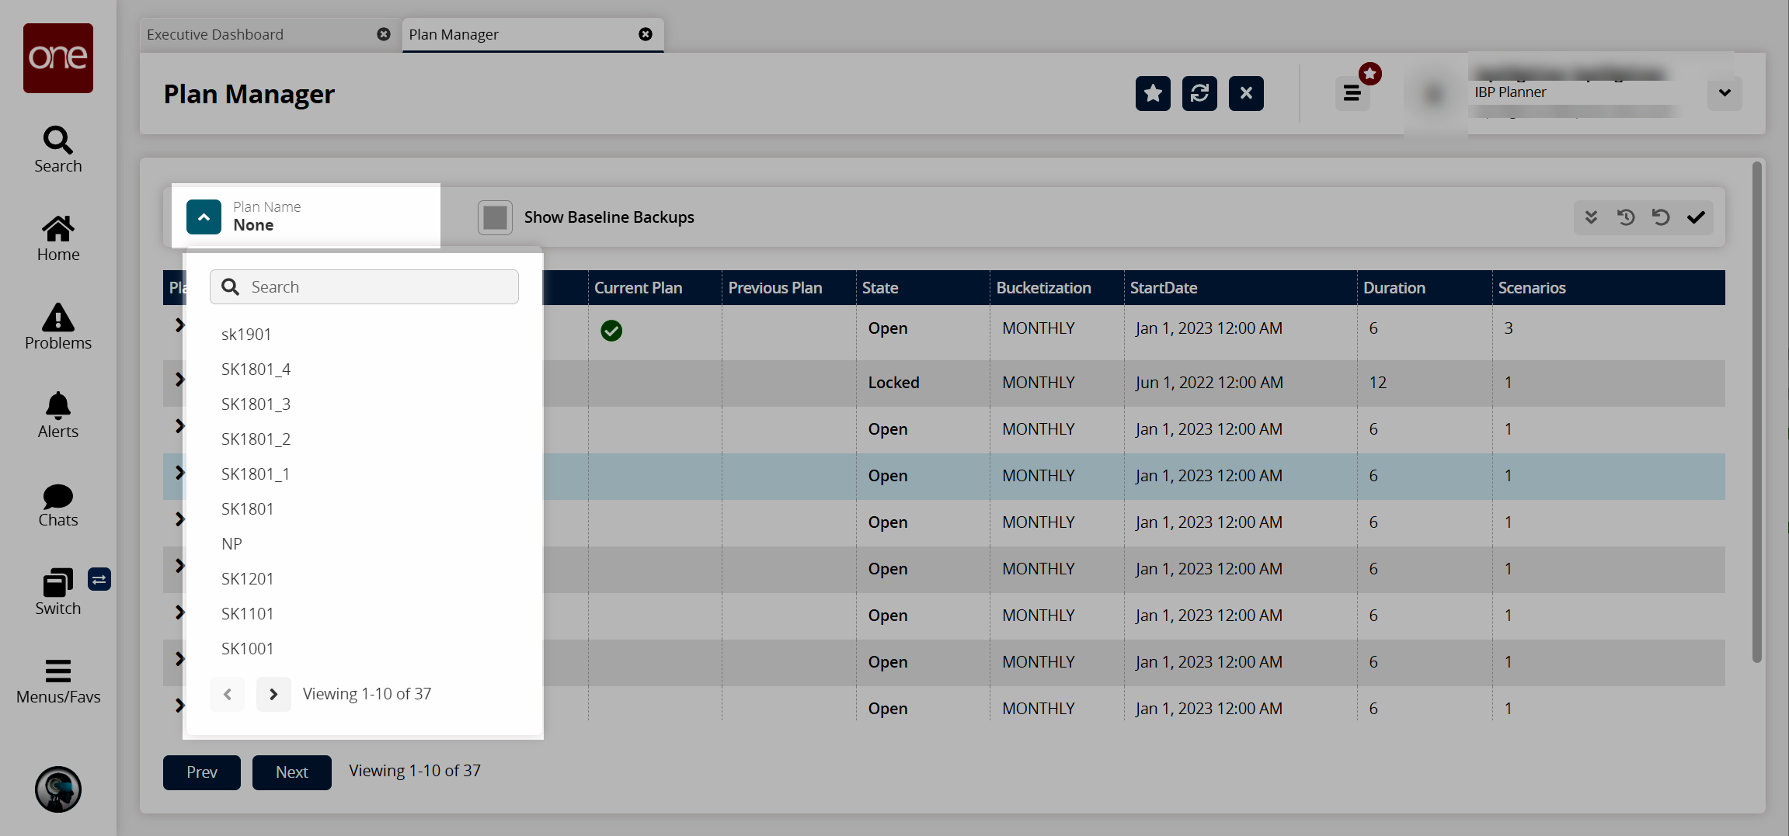Screen dimensions: 1789x836
Task: Switch to Executive Dashboard tab
Action: [215, 35]
